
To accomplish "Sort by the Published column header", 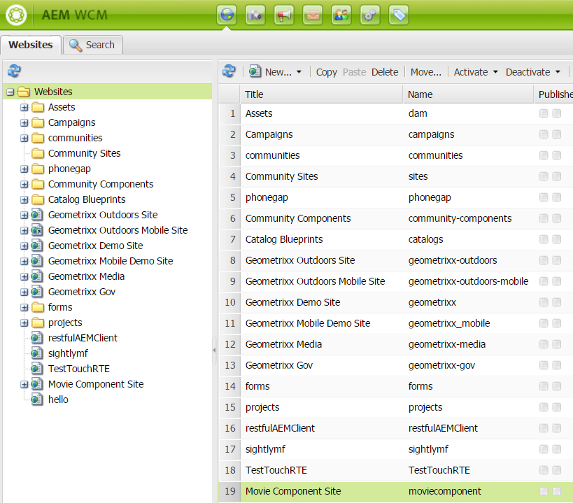I will (553, 94).
